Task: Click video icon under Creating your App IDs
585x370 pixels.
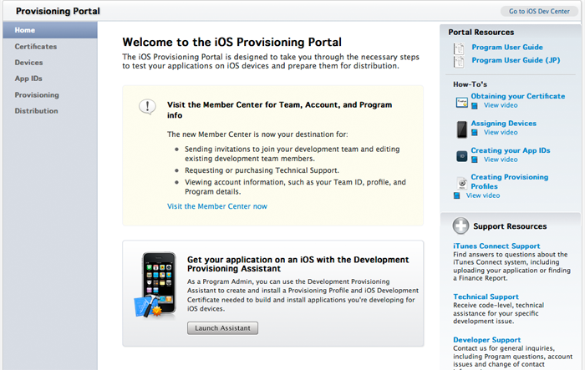Action: tap(475, 160)
